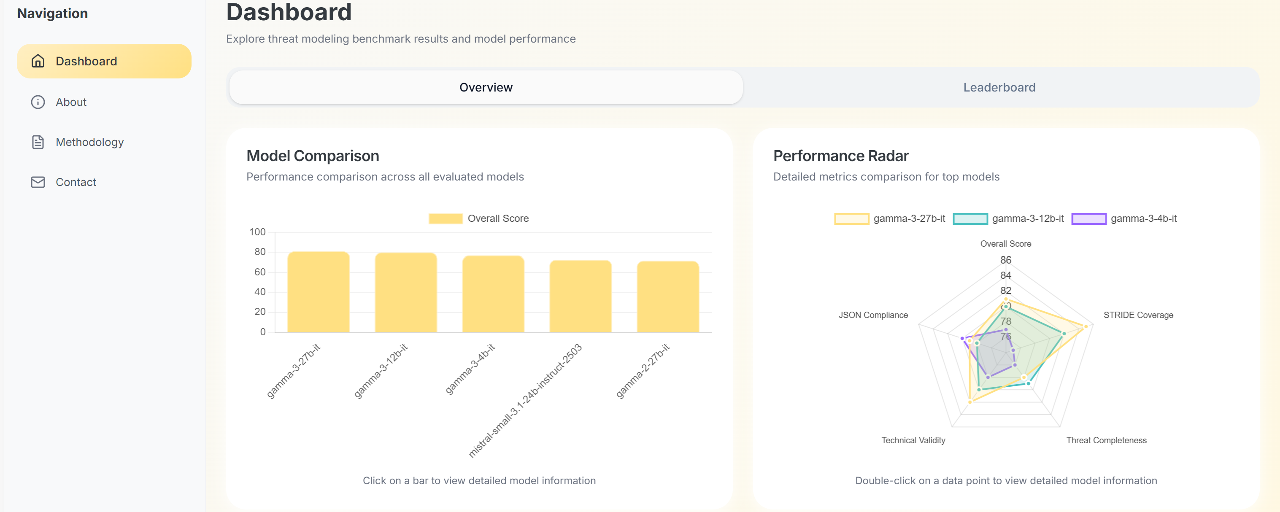The image size is (1280, 512).
Task: Toggle gamma-3-27b-it radar legend item
Action: click(851, 218)
